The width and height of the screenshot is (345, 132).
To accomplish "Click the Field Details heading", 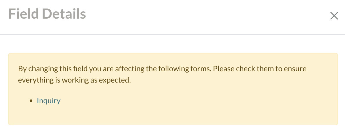I will tap(47, 14).
